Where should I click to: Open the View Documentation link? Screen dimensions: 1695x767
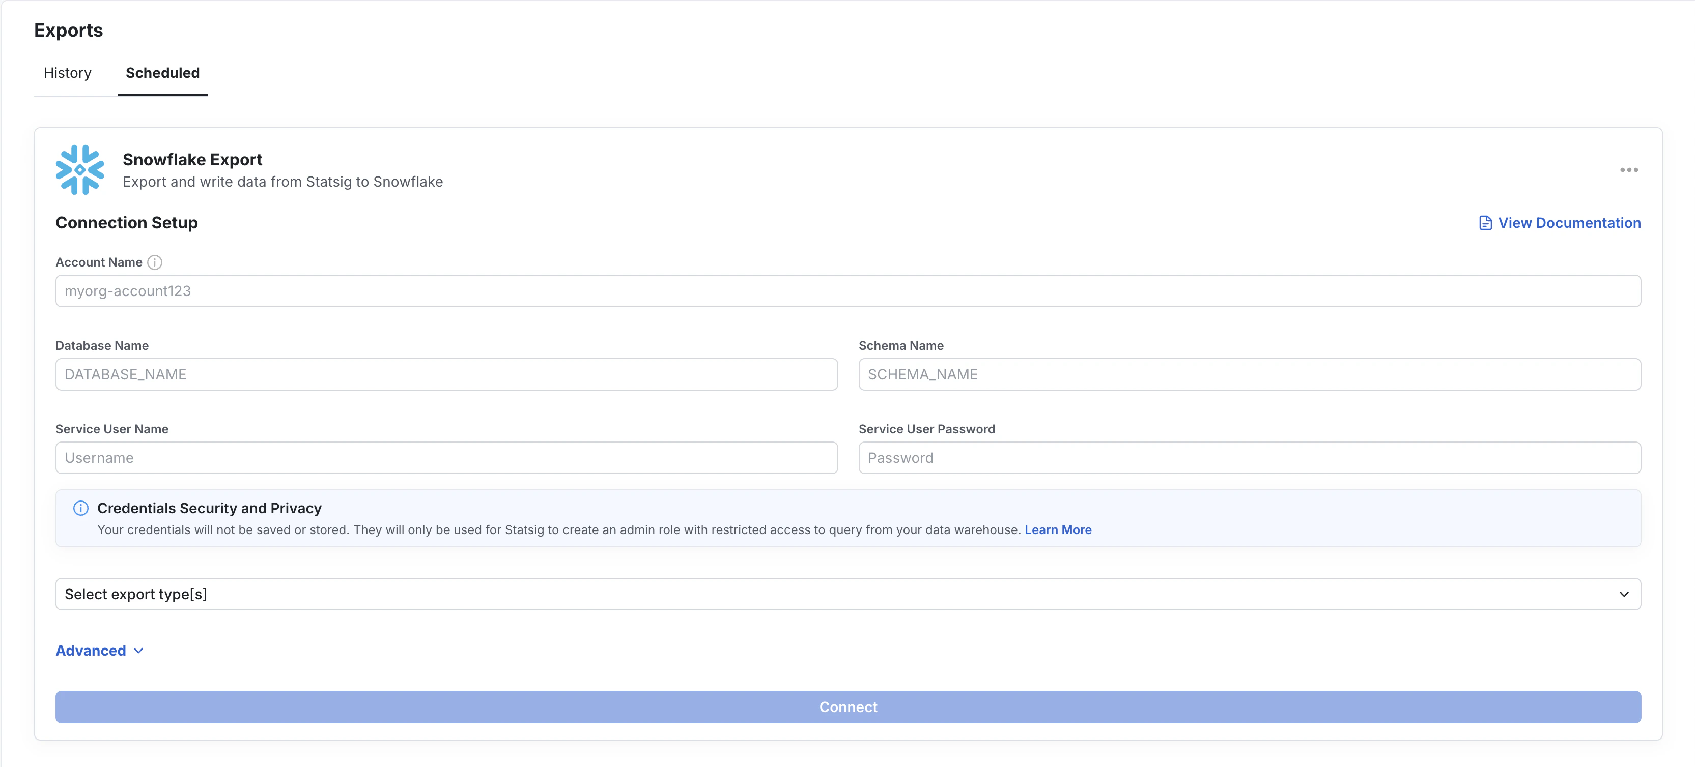click(1569, 223)
